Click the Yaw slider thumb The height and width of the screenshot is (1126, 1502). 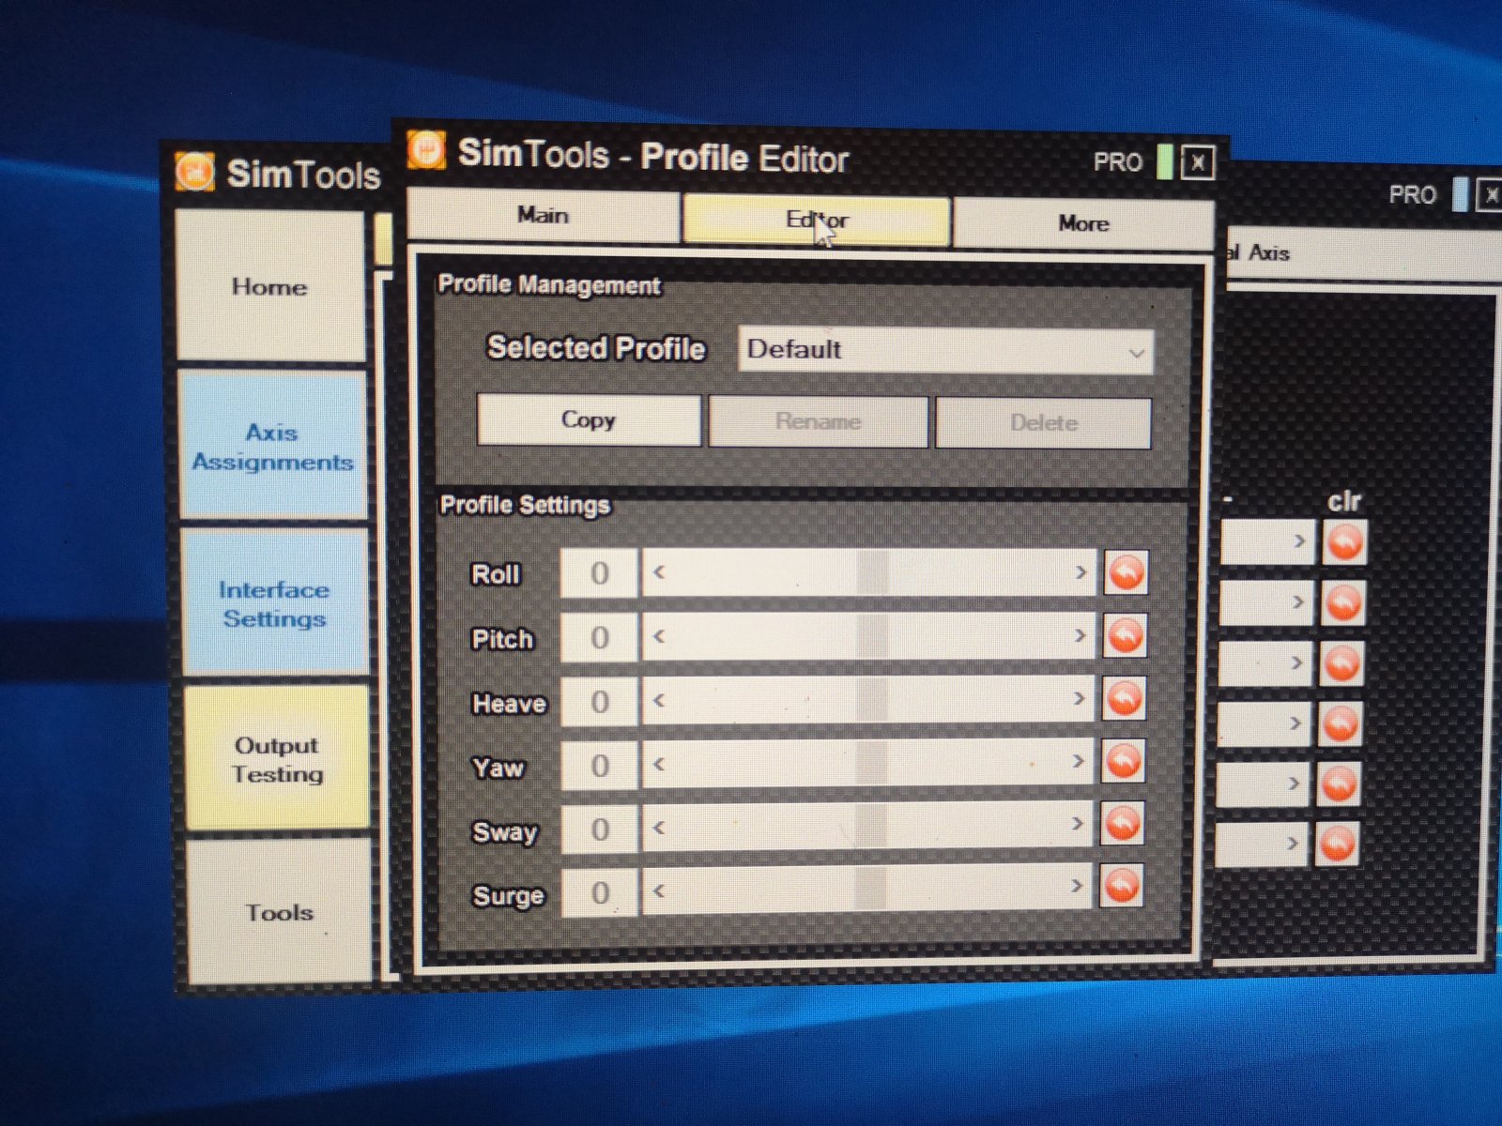pyautogui.click(x=872, y=763)
